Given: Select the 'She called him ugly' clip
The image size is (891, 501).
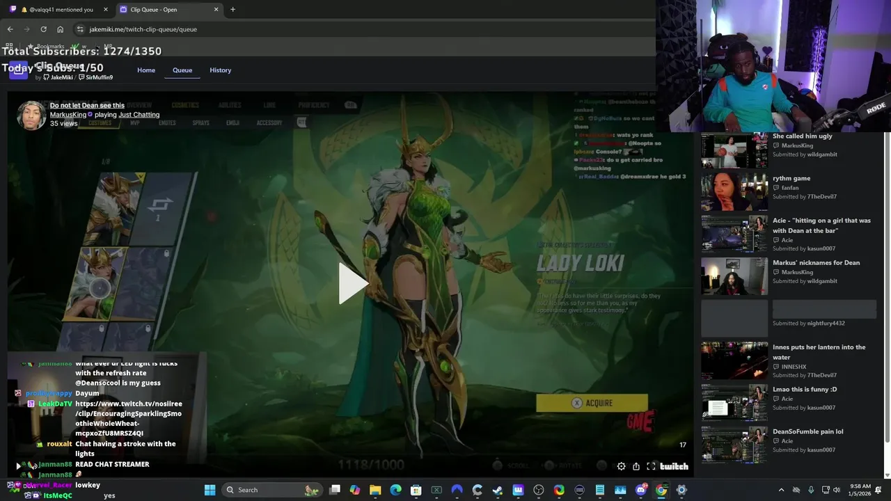Looking at the screenshot, I should pyautogui.click(x=802, y=136).
